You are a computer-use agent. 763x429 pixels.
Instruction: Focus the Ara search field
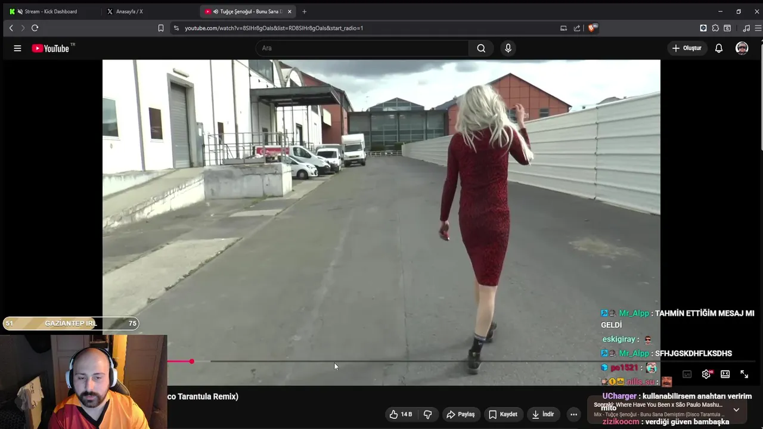click(362, 48)
